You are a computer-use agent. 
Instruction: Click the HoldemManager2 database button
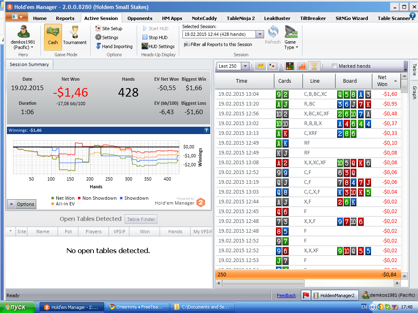(x=334, y=295)
